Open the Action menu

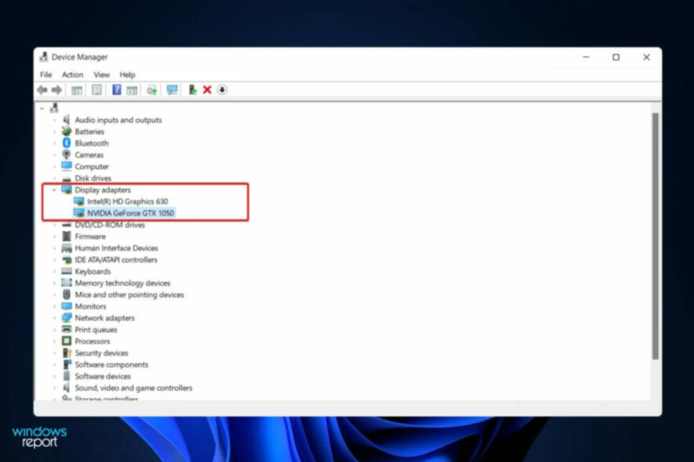pyautogui.click(x=73, y=74)
